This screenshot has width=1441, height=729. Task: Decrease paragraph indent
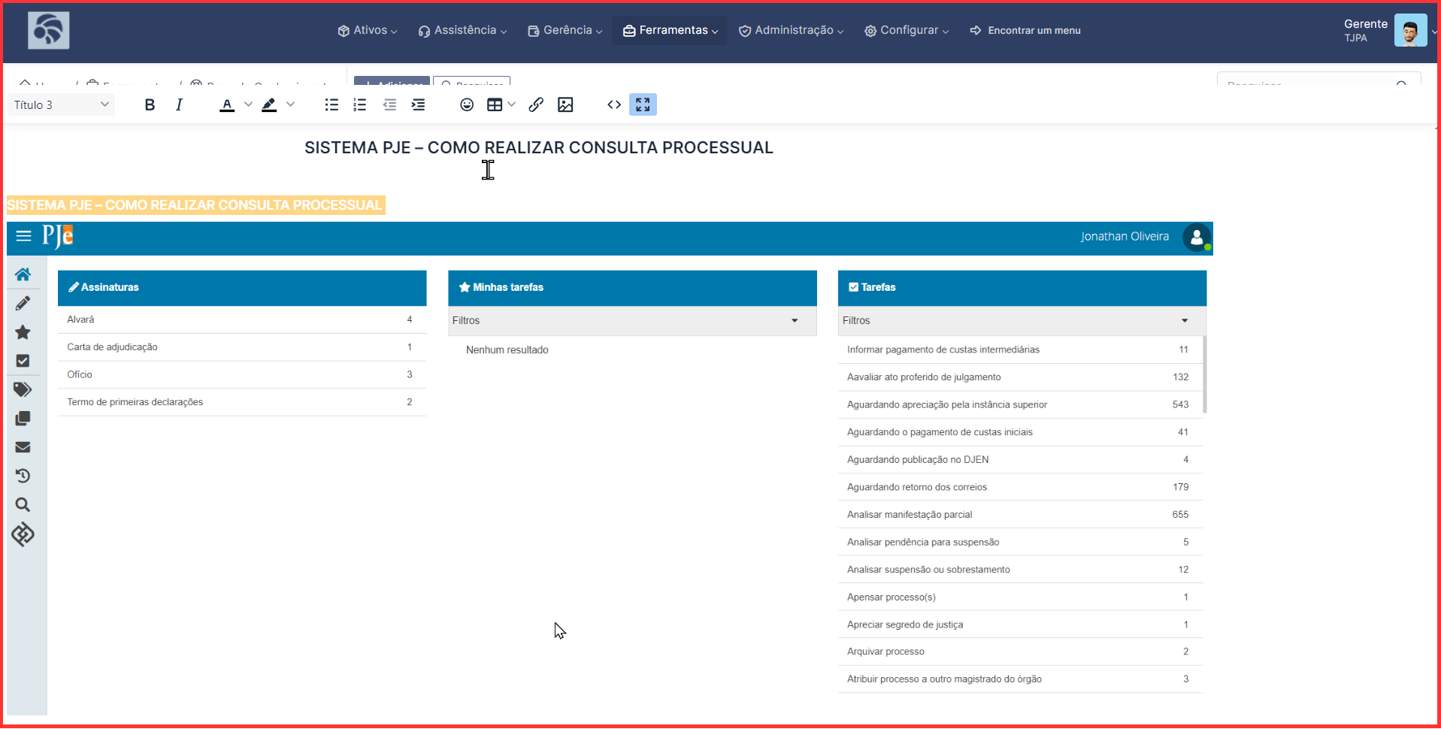tap(389, 105)
